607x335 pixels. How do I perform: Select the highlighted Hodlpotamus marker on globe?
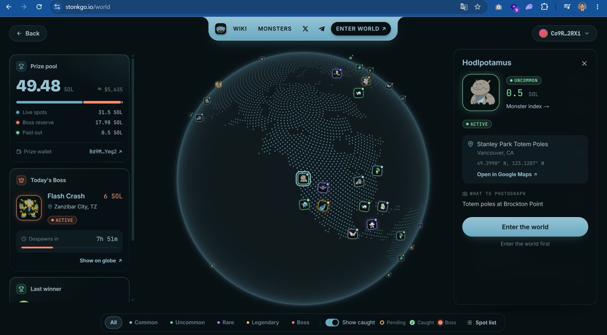click(303, 178)
